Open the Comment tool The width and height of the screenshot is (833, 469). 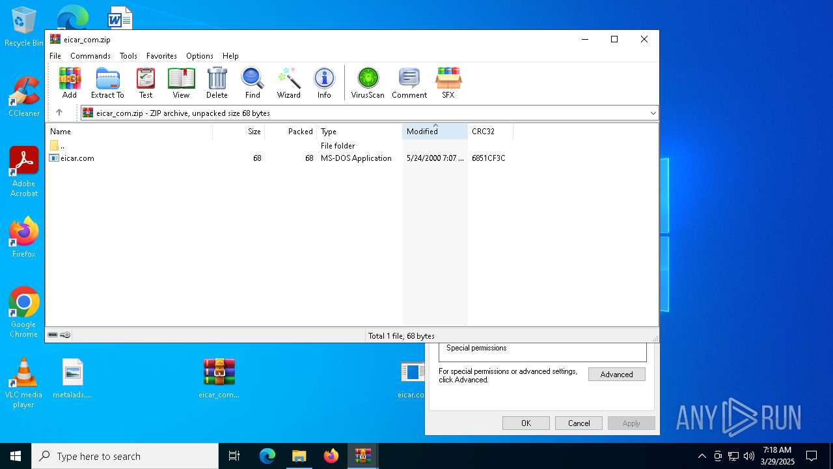click(409, 83)
